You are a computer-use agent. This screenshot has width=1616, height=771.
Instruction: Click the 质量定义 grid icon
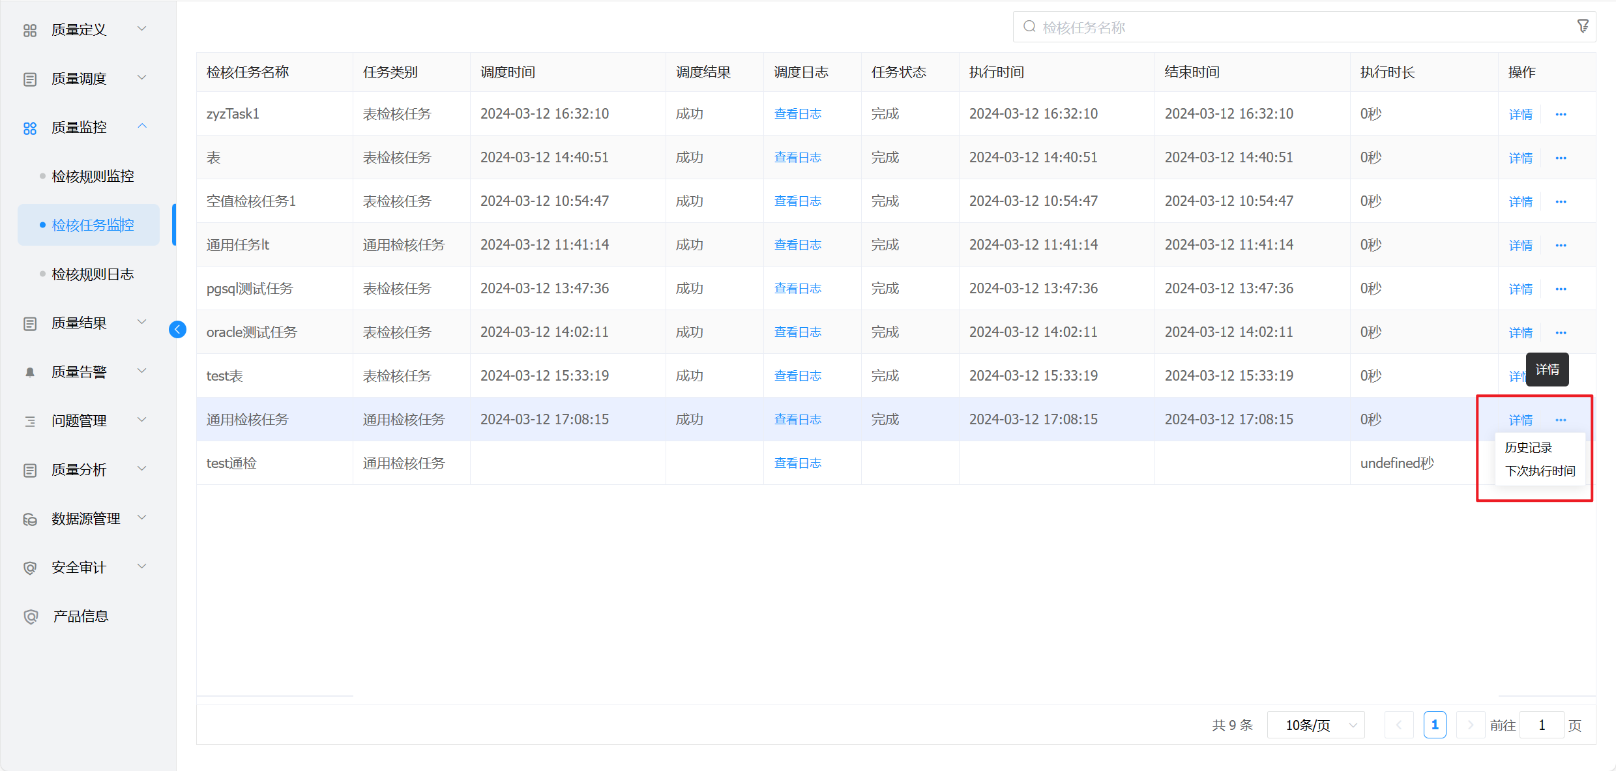click(30, 30)
